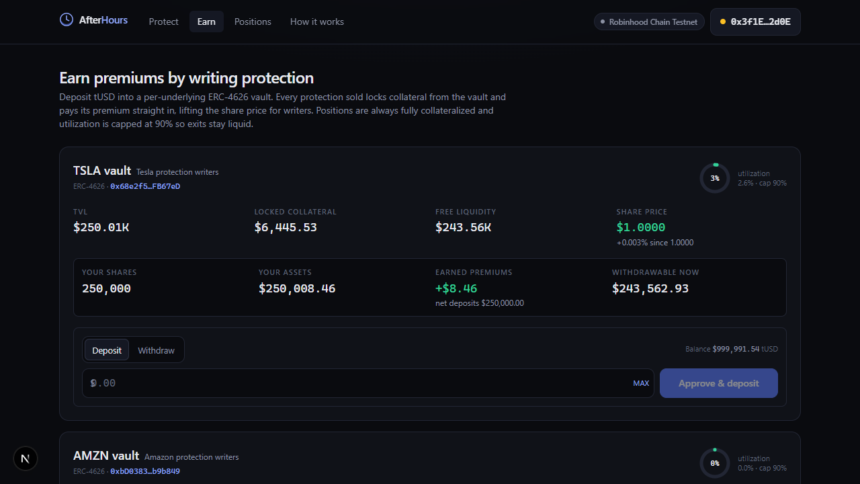Viewport: 860px width, 484px height.
Task: Open the How it works page
Action: [317, 22]
